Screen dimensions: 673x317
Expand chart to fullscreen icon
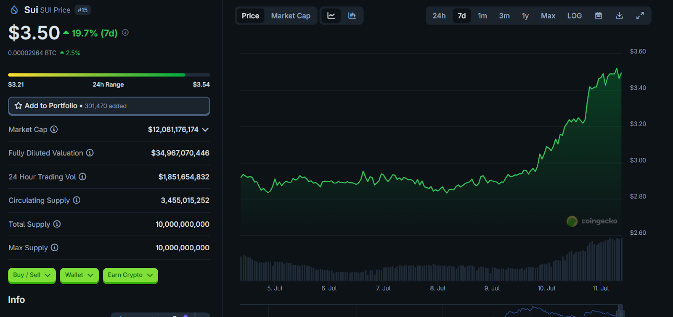(640, 16)
